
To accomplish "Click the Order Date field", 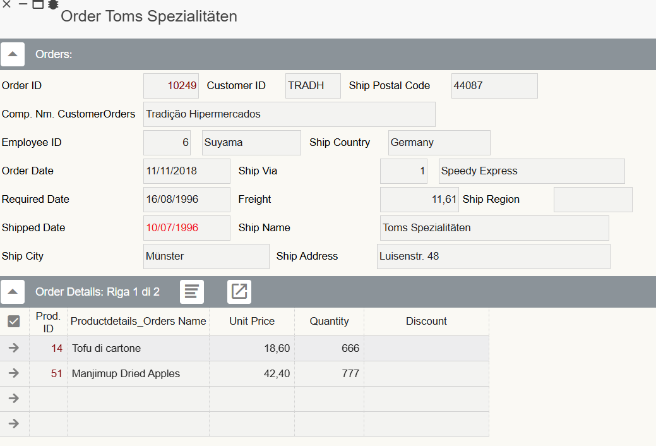I will click(x=186, y=171).
